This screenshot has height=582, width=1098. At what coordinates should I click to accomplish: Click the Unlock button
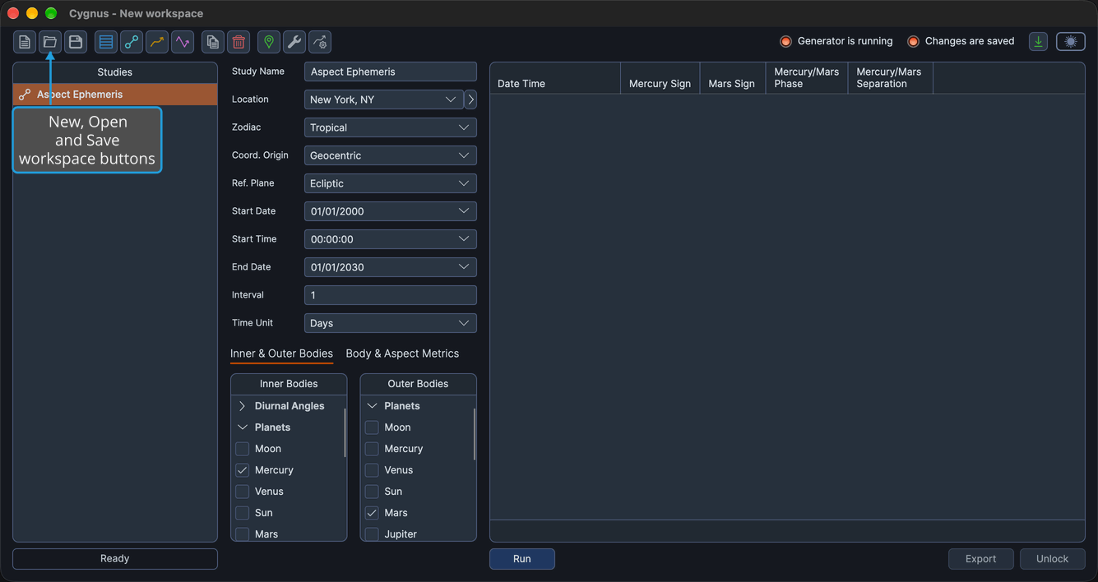pyautogui.click(x=1053, y=559)
